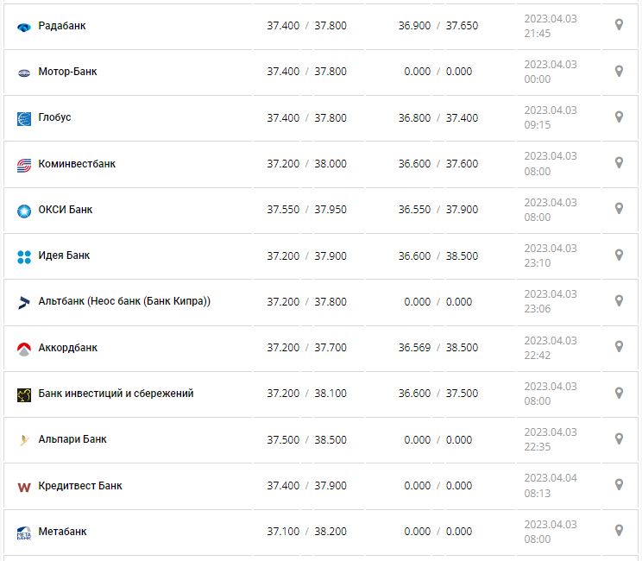
Task: Click the map pin for Альпари Банк
Action: click(619, 438)
